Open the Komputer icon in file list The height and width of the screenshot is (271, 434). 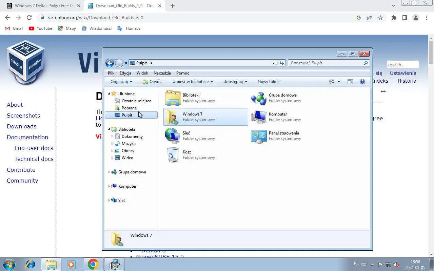(259, 117)
